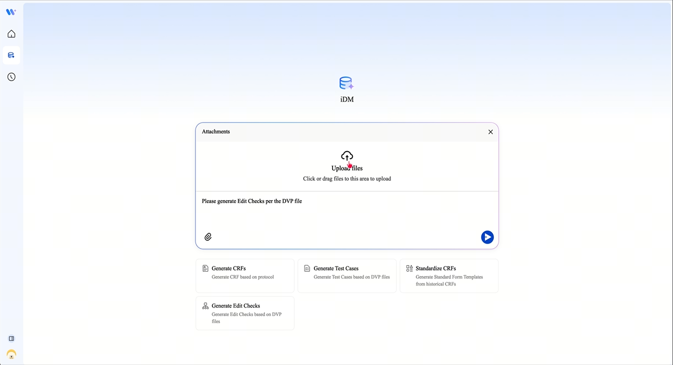
Task: Open the Home icon in sidebar
Action: (x=11, y=34)
